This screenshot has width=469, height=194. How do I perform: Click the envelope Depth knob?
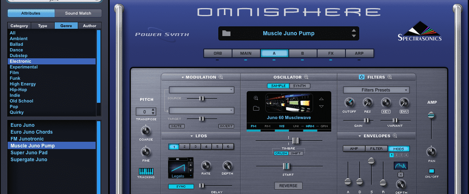click(401, 184)
